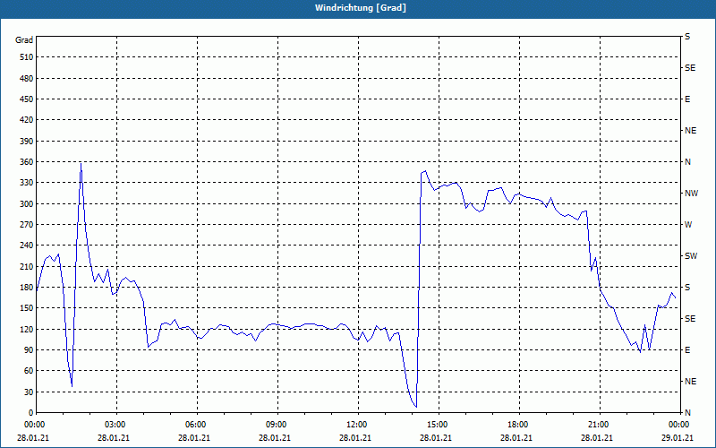Click the 28.01.21 date under 12:00
716x448 pixels.
coord(355,438)
